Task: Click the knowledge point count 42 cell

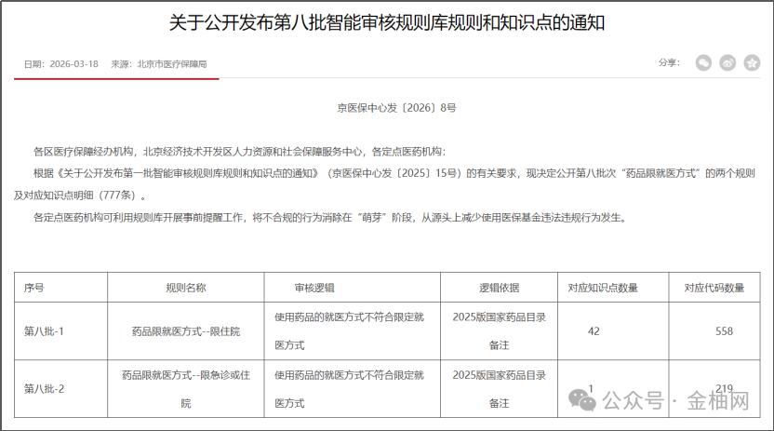Action: pyautogui.click(x=593, y=330)
